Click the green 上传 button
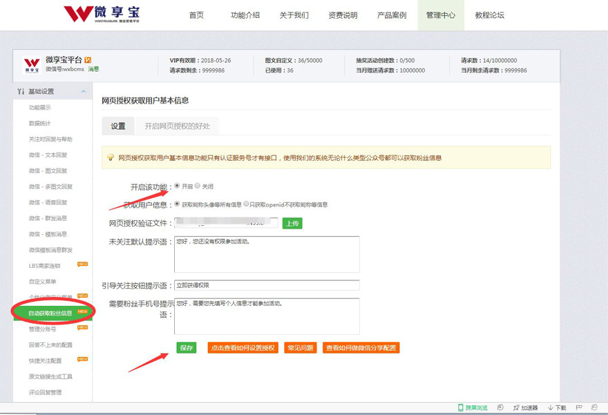Viewport: 608px width, 415px height. (292, 223)
